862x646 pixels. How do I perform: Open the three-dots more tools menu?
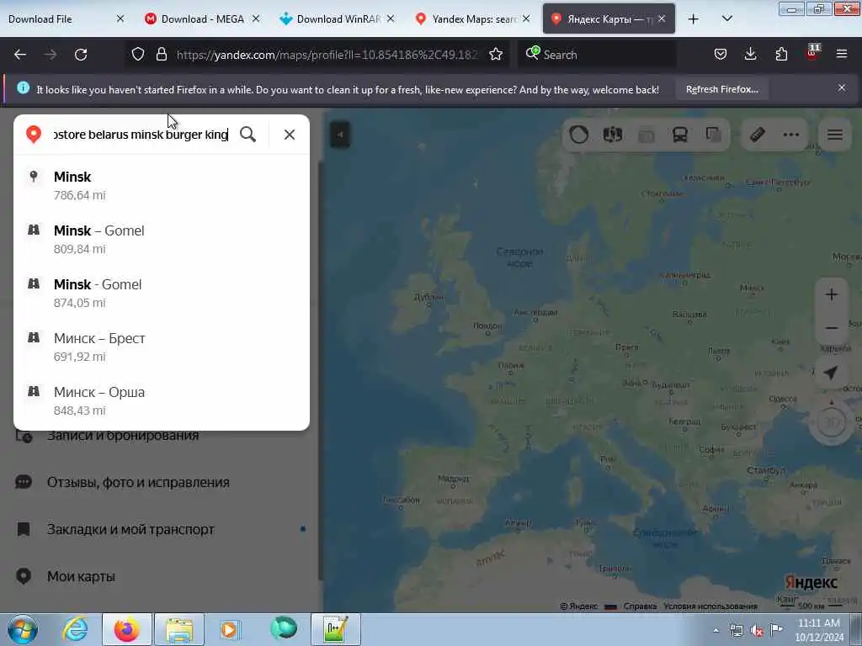pyautogui.click(x=791, y=135)
